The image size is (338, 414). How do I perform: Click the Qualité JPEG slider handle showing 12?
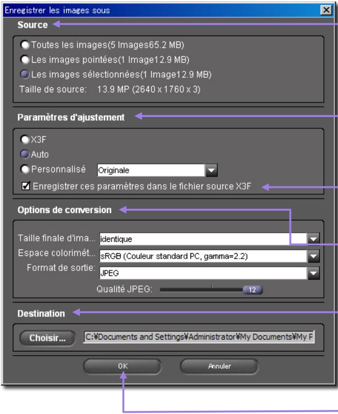(253, 290)
